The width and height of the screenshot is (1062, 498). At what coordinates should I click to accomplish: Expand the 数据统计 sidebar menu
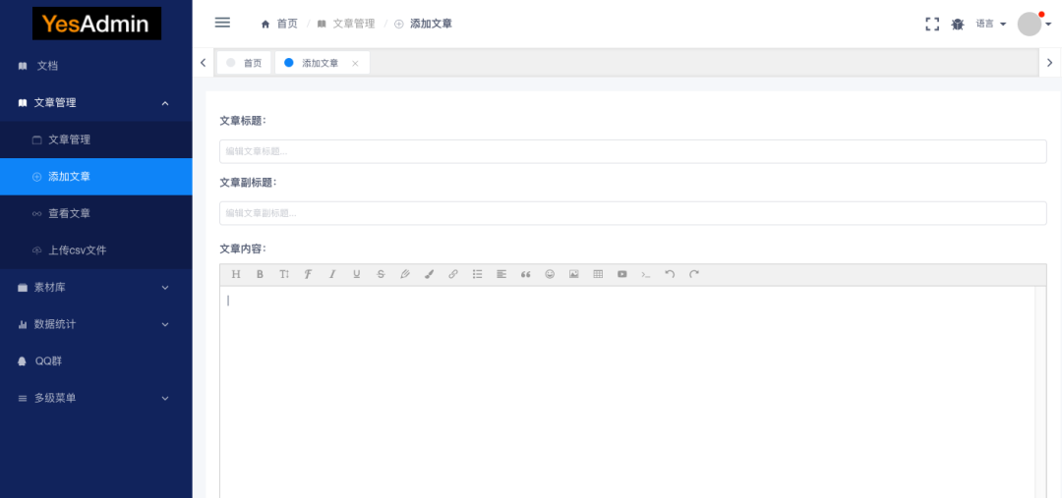[x=95, y=324]
